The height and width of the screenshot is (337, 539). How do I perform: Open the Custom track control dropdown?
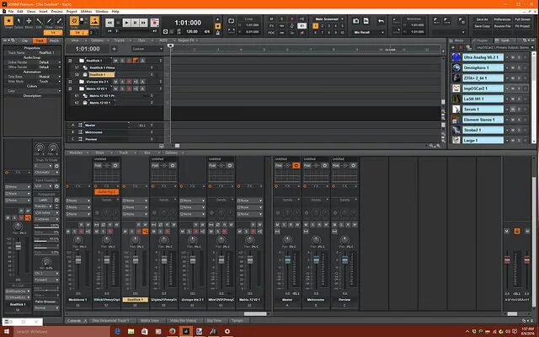click(147, 49)
